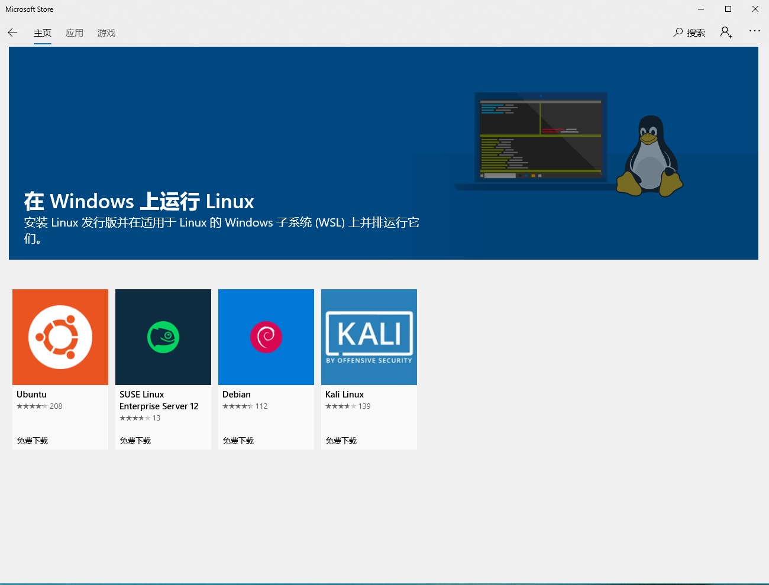
Task: Switch to the 应用 tab
Action: pos(75,33)
